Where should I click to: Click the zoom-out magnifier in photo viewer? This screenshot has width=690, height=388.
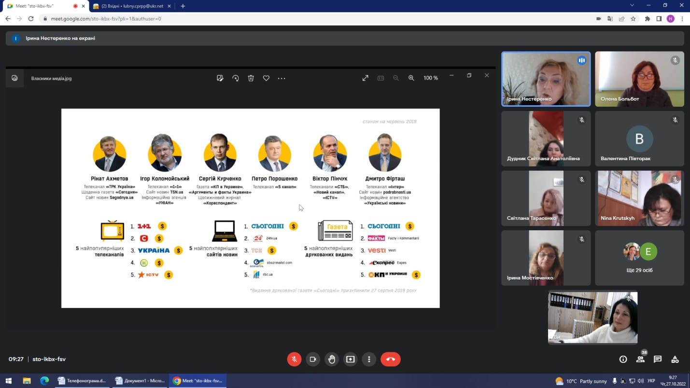tap(396, 78)
